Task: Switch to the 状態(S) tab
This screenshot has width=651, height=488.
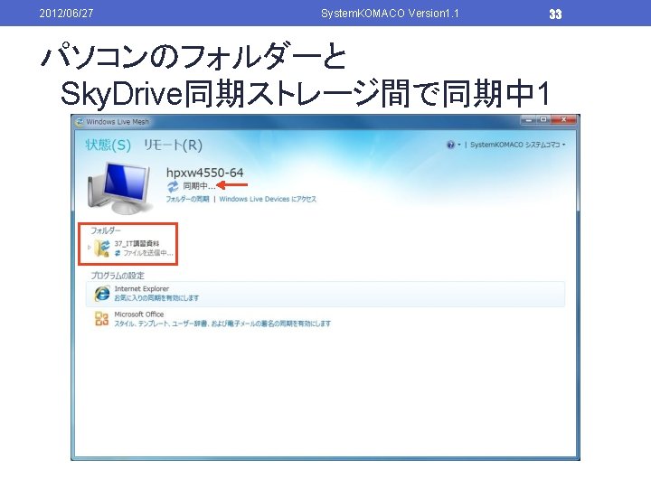Action: pos(108,145)
